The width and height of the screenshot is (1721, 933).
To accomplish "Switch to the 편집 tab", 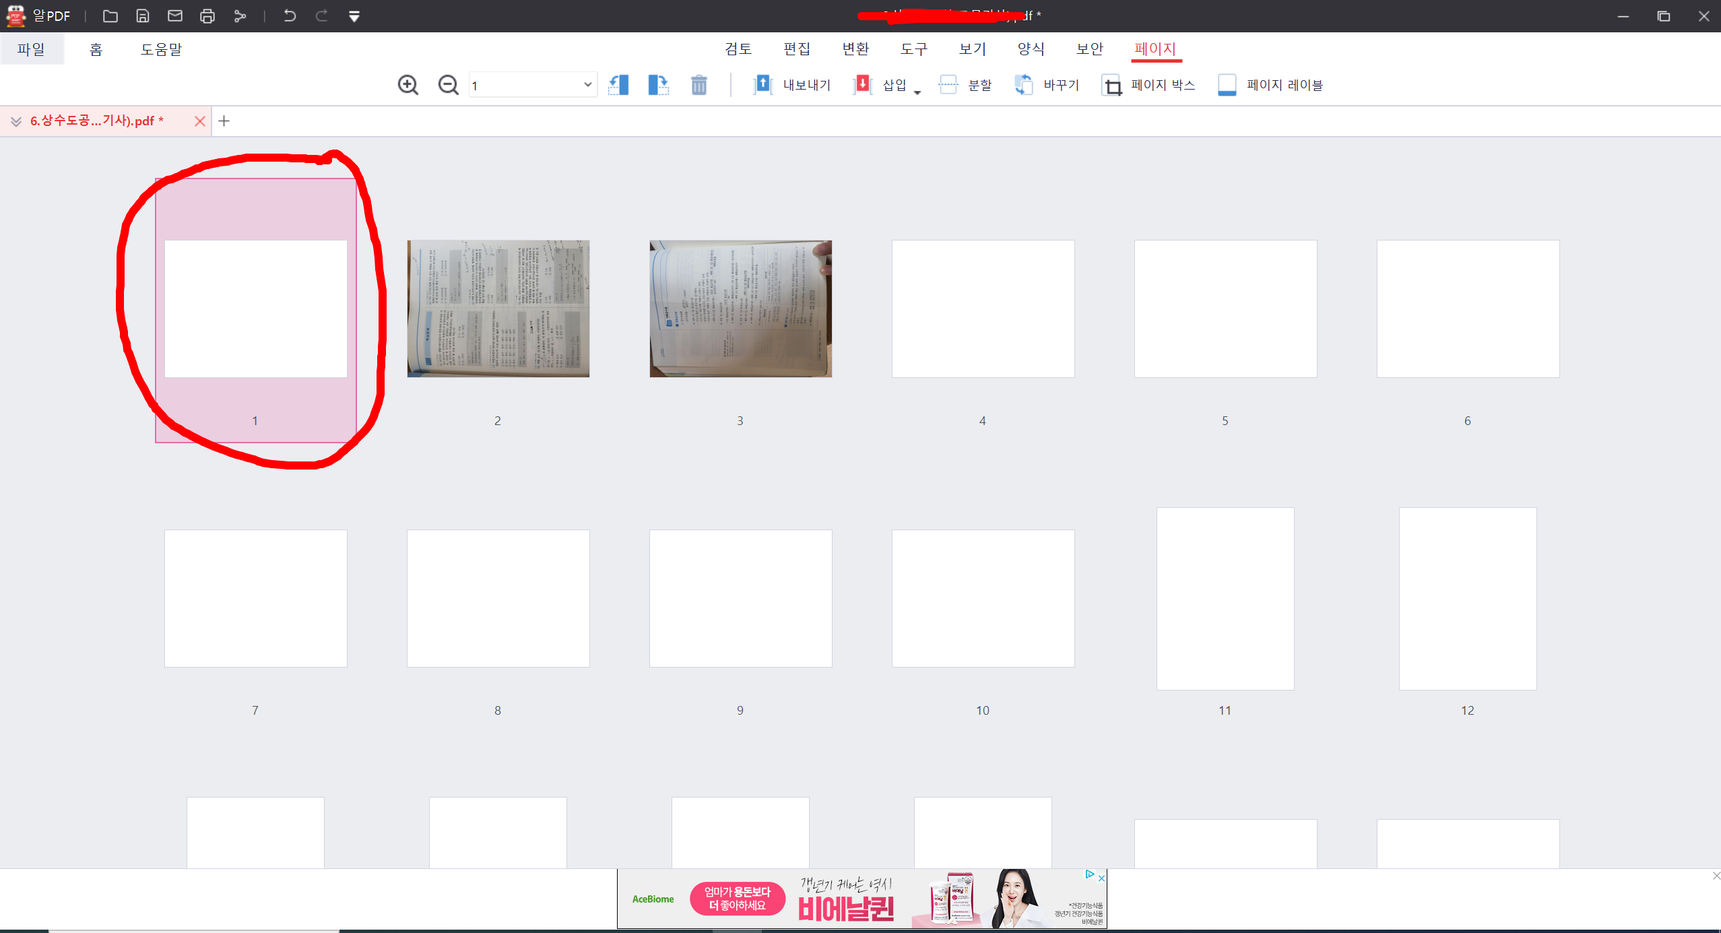I will point(797,49).
